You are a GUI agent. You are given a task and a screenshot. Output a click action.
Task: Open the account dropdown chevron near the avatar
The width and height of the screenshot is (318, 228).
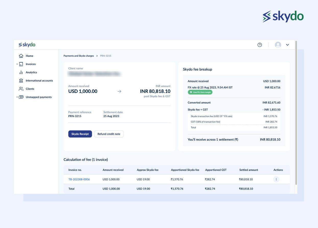(287, 45)
